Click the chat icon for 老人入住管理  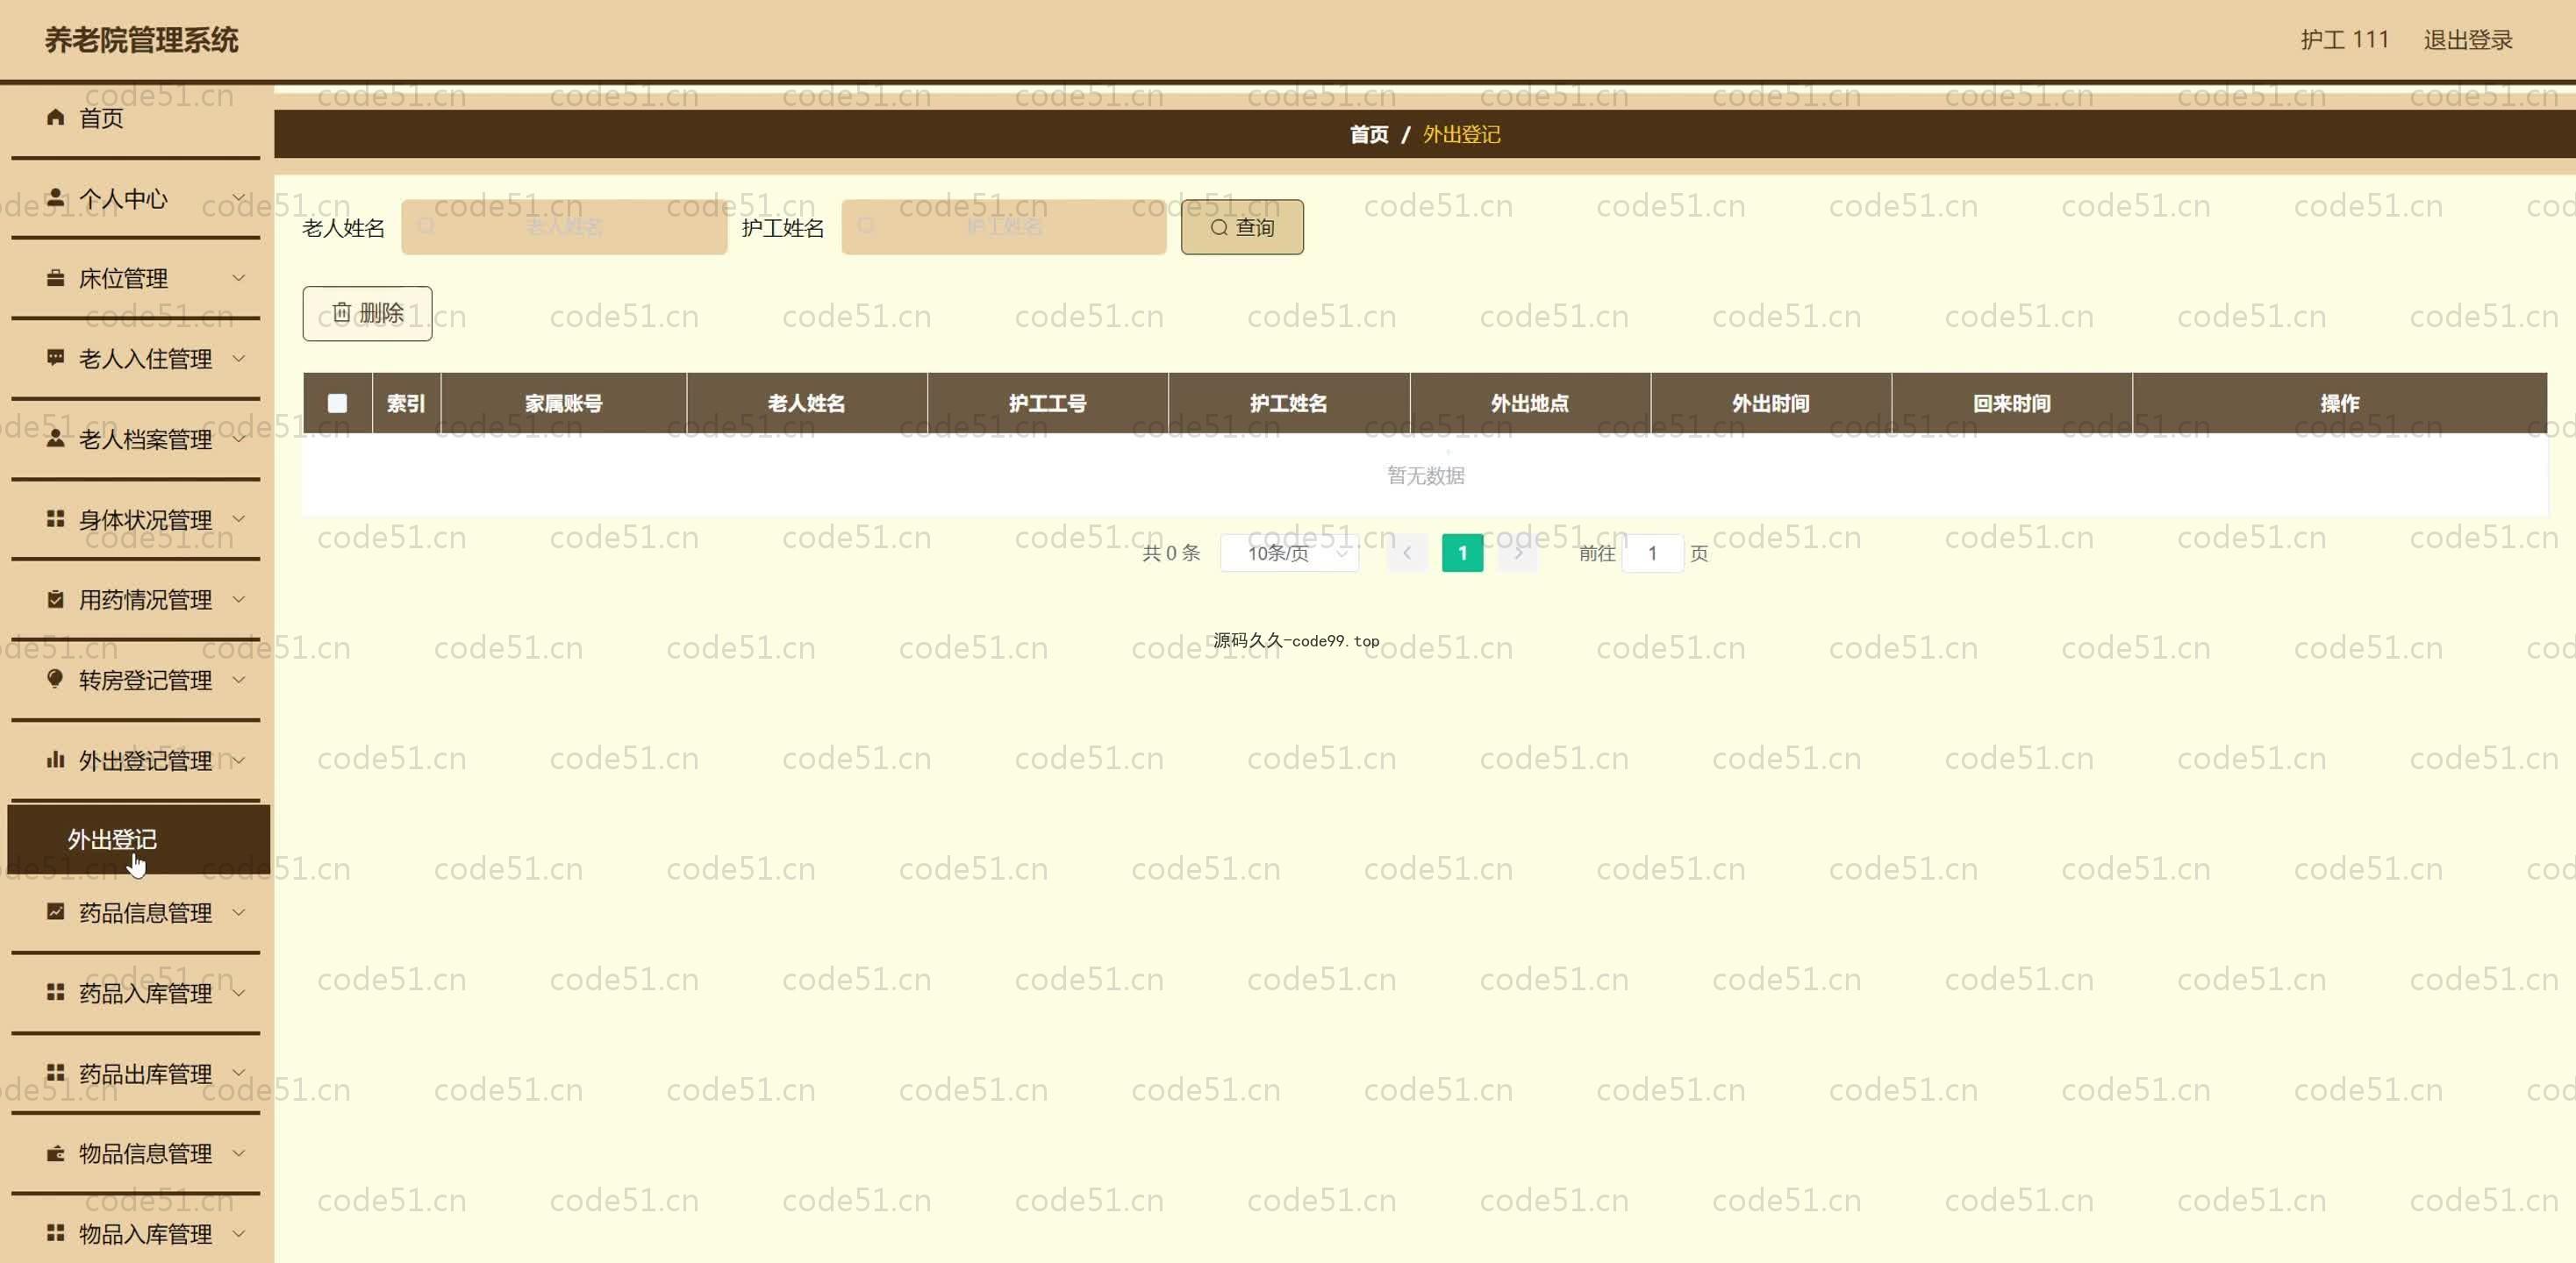pos(55,358)
